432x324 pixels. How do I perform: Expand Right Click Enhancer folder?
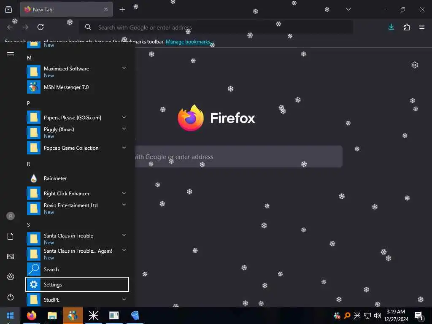[77, 193]
